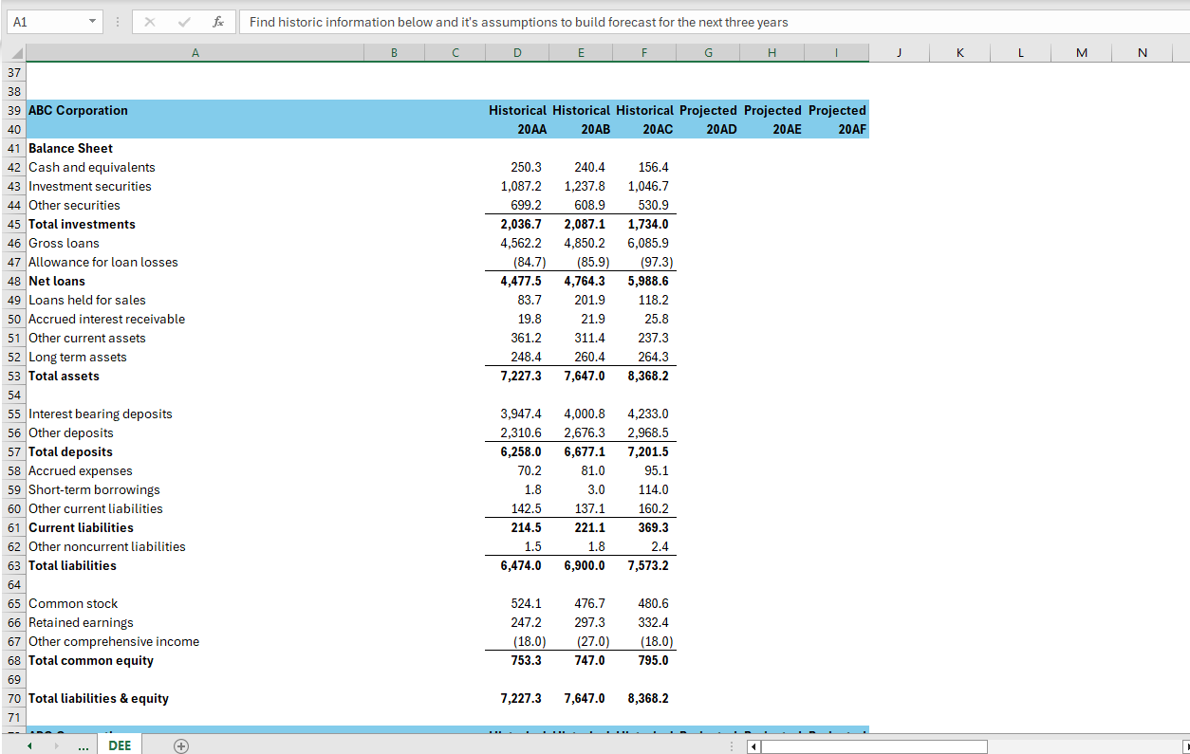Viewport: 1190px width, 754px height.
Task: Click the right arrow of horizontal scrollbar
Action: coord(1183,746)
